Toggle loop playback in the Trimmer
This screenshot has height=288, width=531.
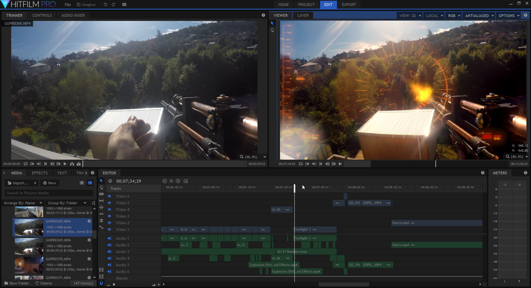coord(25,164)
